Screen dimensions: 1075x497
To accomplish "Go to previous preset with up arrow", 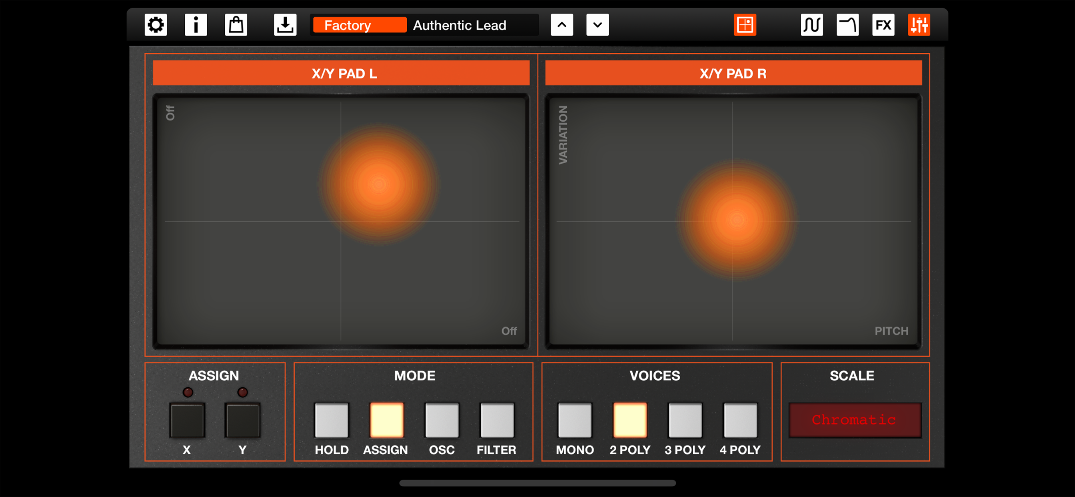I will [562, 25].
